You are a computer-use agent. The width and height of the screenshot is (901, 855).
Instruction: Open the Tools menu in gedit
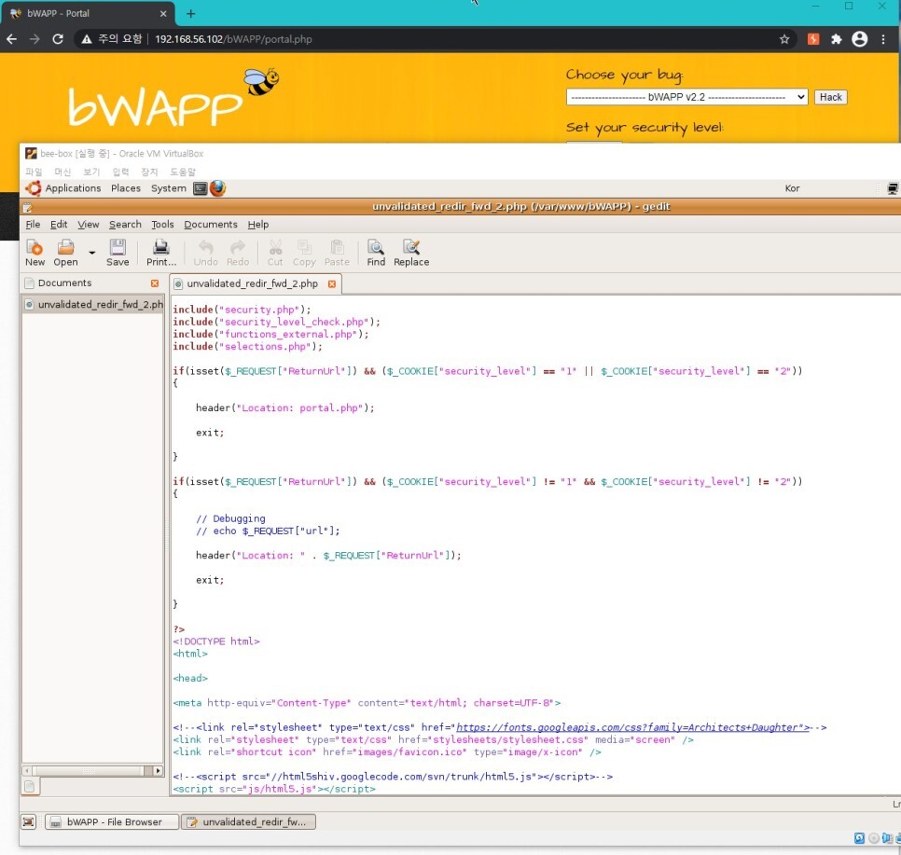pos(162,224)
